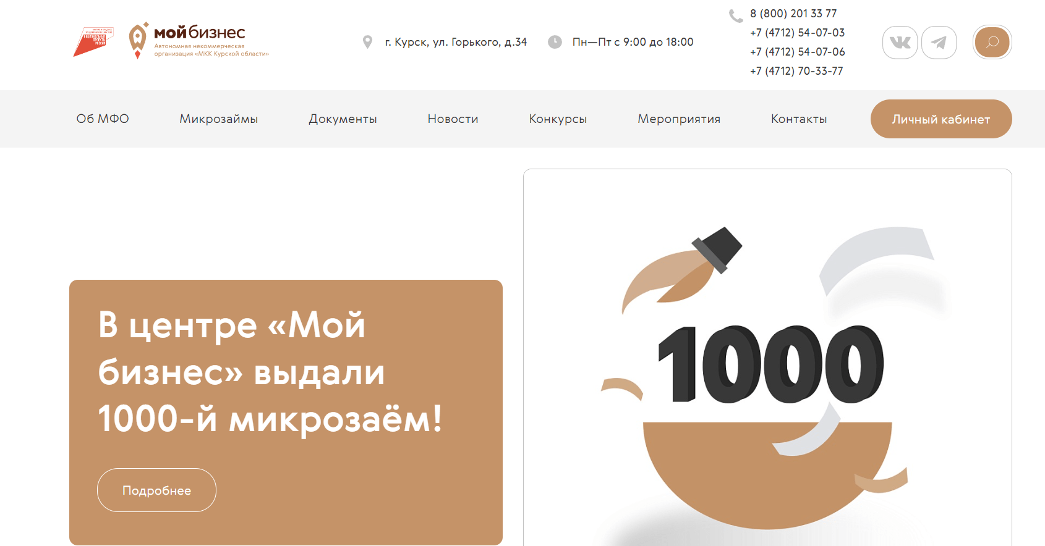This screenshot has height=546, width=1045.
Task: Click phone number +7 (4712) 54-07-03
Action: (797, 33)
